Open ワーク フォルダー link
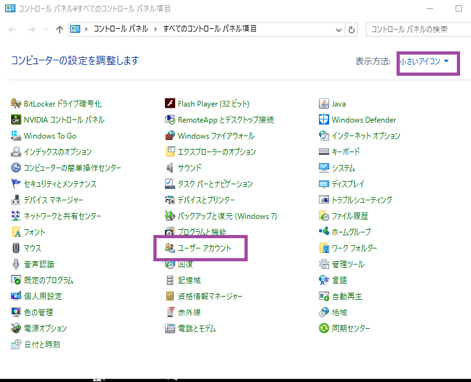 354,248
